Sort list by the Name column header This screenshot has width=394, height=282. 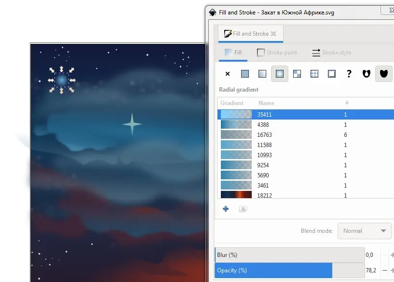click(266, 103)
